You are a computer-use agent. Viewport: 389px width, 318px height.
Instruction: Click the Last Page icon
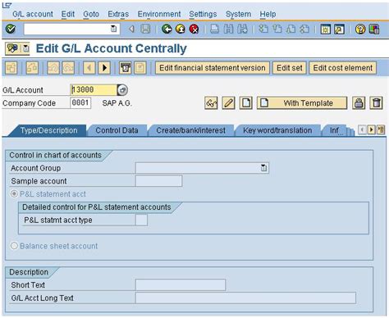pyautogui.click(x=304, y=29)
